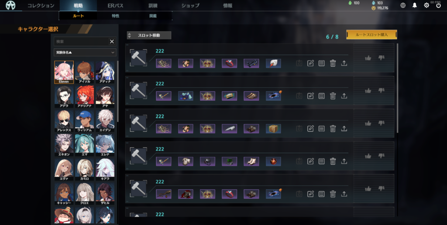Open notifications bell icon
This screenshot has width=447, height=225.
[x=415, y=5]
